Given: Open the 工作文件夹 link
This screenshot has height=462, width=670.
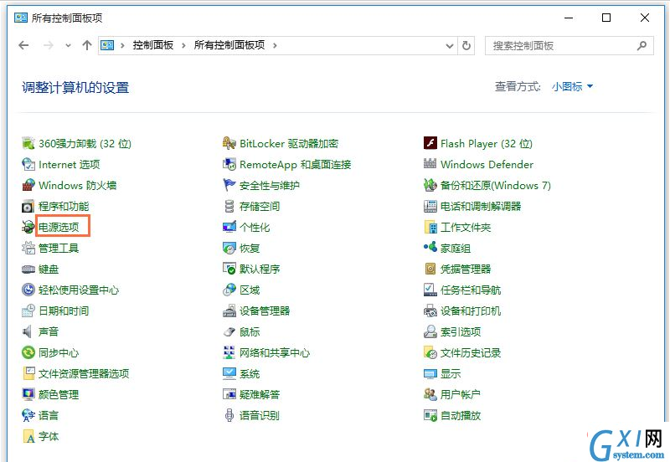Looking at the screenshot, I should point(466,227).
